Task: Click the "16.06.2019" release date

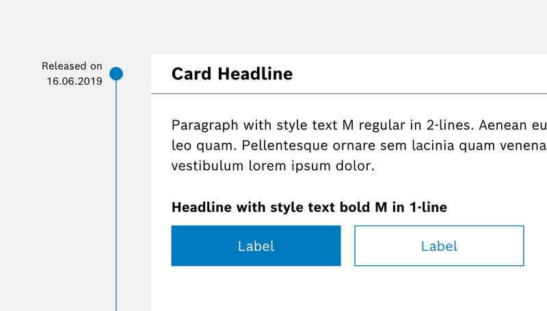Action: 75,81
